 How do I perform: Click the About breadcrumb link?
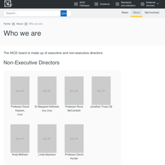pyautogui.click(x=20, y=24)
